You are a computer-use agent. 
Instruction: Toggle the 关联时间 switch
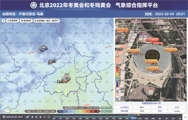[x=118, y=99]
